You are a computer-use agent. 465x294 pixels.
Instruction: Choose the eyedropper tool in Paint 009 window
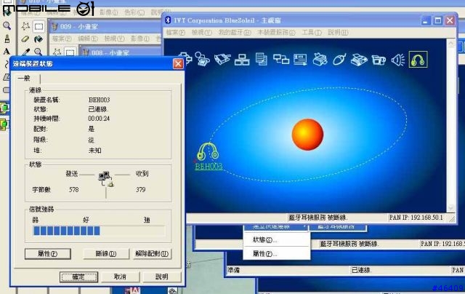pos(26,52)
